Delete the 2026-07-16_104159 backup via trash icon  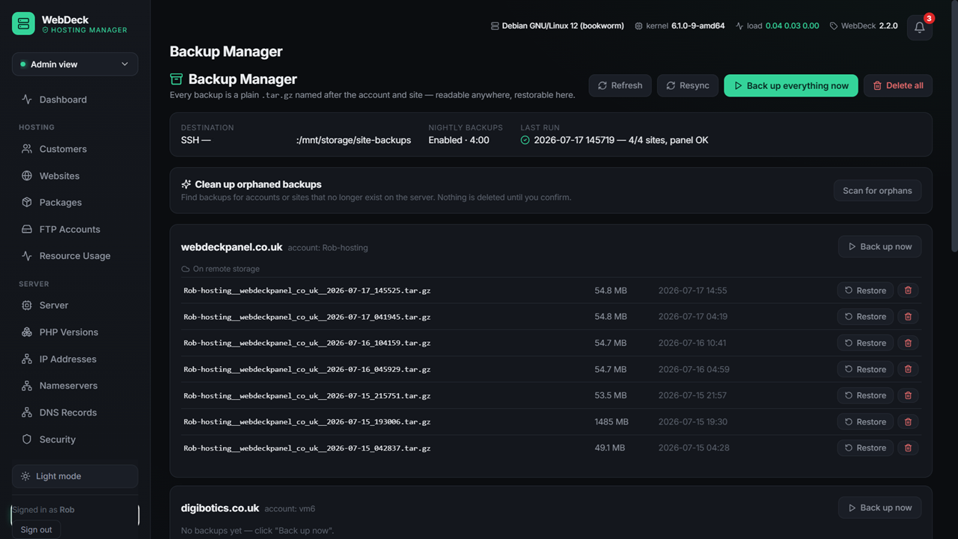point(908,343)
